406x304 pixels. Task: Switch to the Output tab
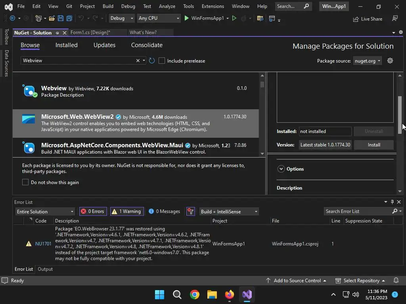click(x=45, y=269)
